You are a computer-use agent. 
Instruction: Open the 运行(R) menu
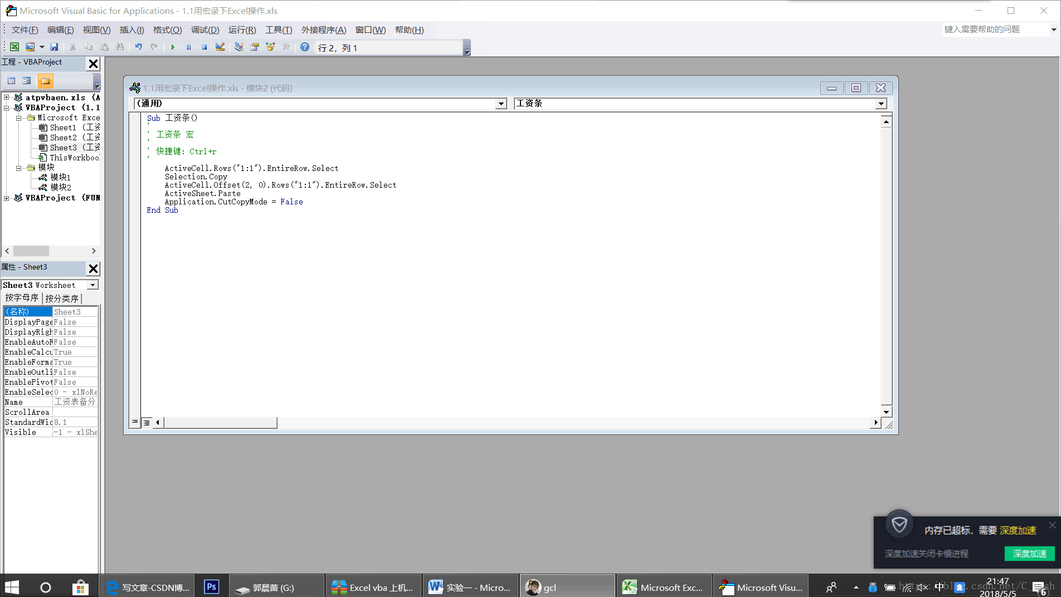(242, 30)
